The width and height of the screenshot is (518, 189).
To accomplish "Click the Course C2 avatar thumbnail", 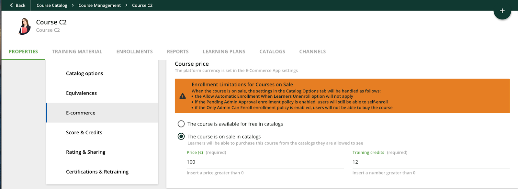I will point(25,26).
